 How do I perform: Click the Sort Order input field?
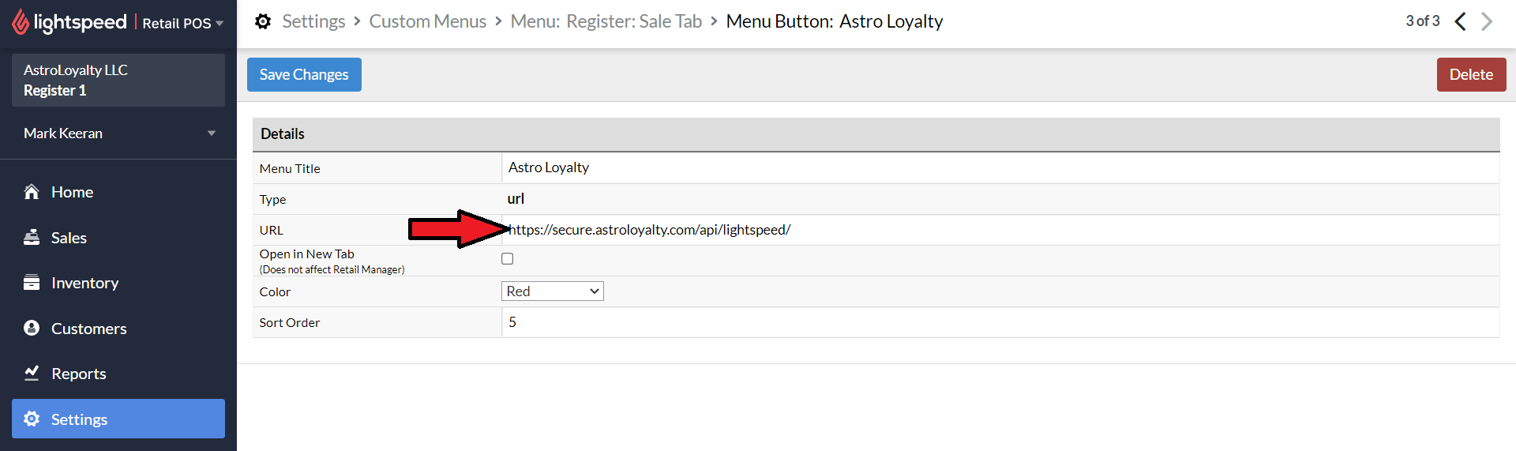pyautogui.click(x=1000, y=322)
